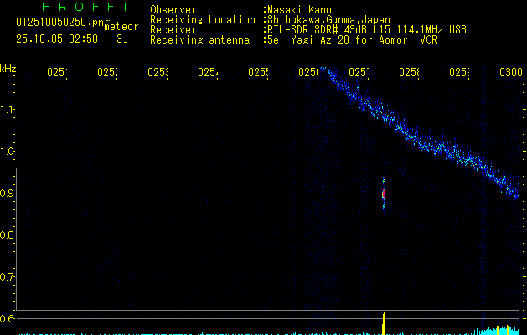Screen dimensions: 527x335
Task: Click the date stamp 25.10.05 02:50
Action: [57, 39]
